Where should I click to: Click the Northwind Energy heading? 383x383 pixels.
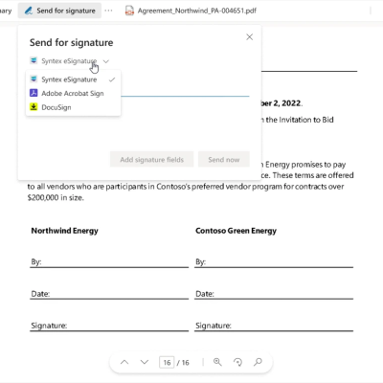coord(64,231)
